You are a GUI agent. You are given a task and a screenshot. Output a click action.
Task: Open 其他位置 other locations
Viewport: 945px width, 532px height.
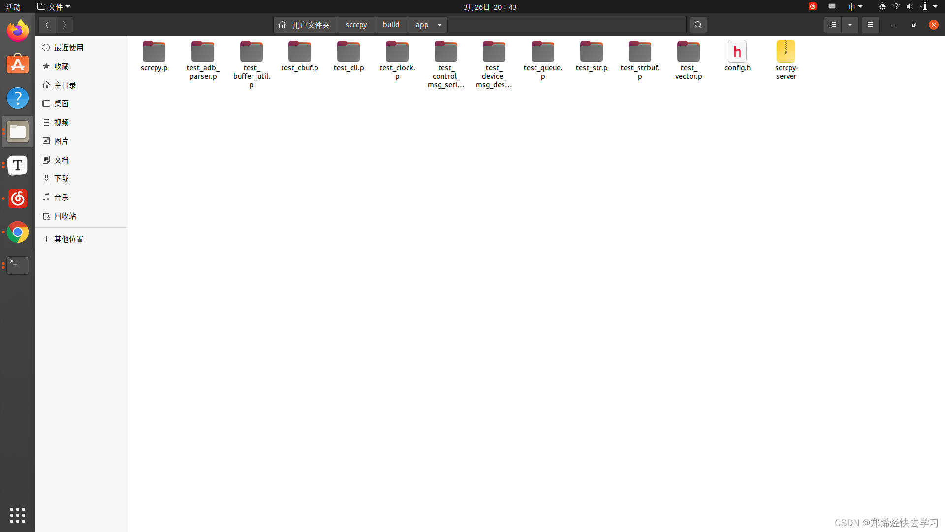(x=82, y=239)
